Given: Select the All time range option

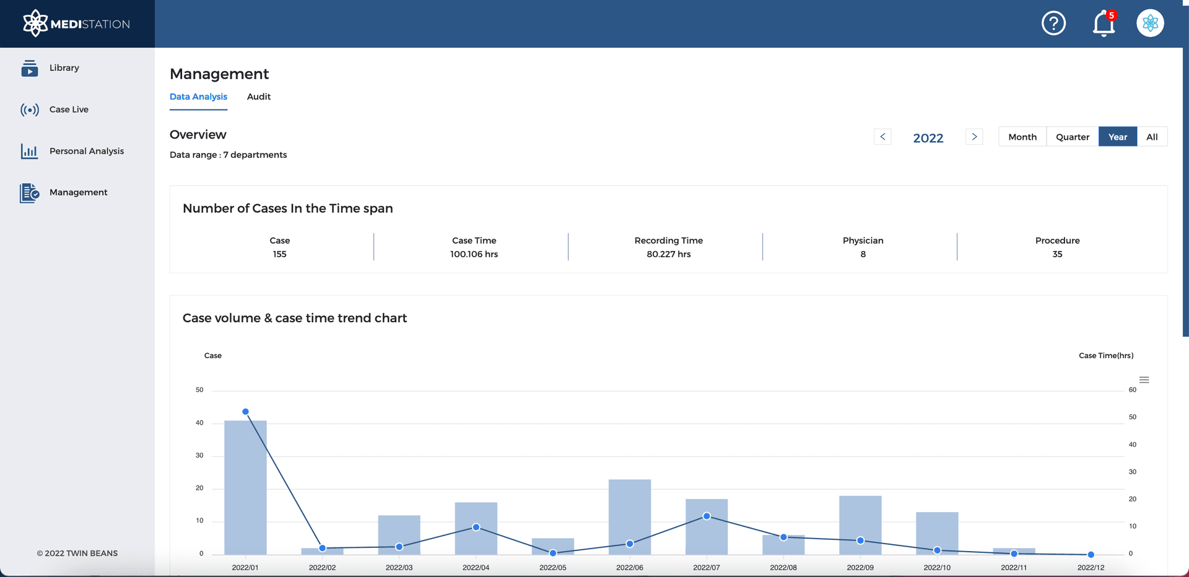Looking at the screenshot, I should (1152, 136).
